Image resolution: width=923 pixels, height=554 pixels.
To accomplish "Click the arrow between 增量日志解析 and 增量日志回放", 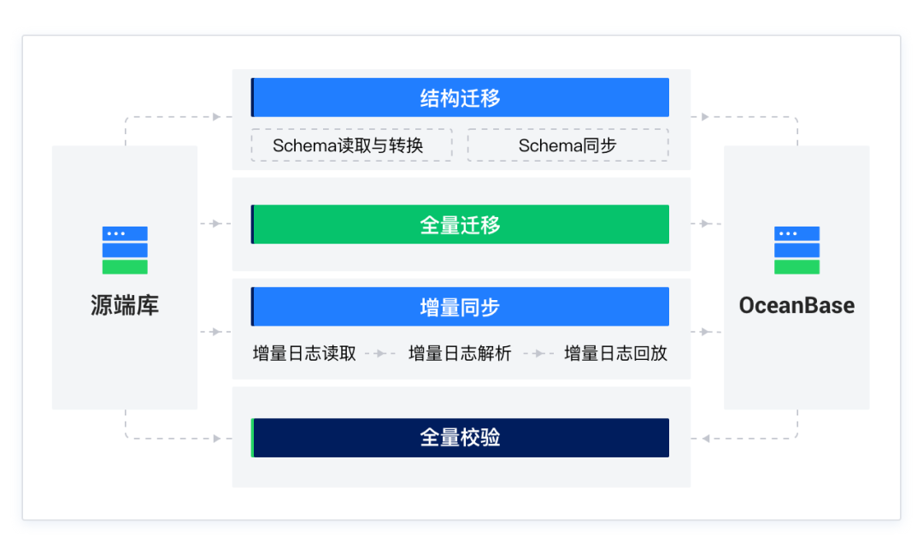I will coord(538,353).
